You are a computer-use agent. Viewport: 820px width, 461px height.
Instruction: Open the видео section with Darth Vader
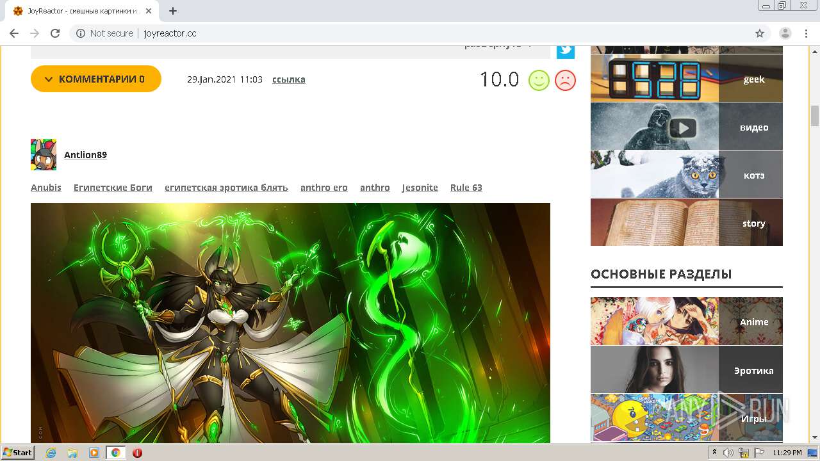pyautogui.click(x=687, y=127)
